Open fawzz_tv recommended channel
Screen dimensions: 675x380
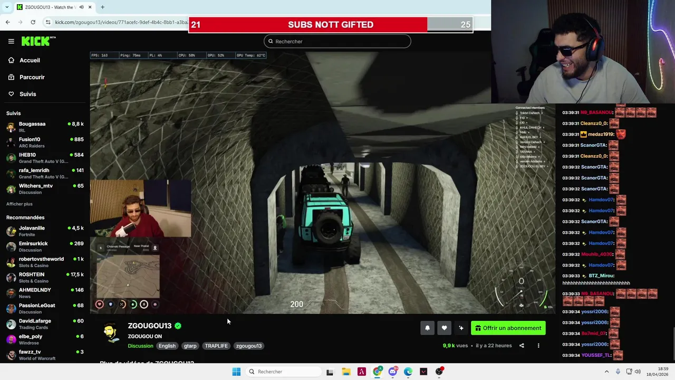coord(45,355)
